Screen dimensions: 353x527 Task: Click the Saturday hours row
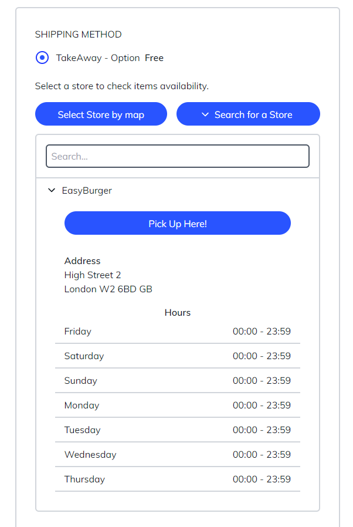177,356
